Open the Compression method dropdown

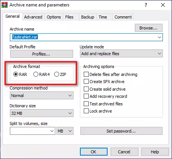pos(42,96)
